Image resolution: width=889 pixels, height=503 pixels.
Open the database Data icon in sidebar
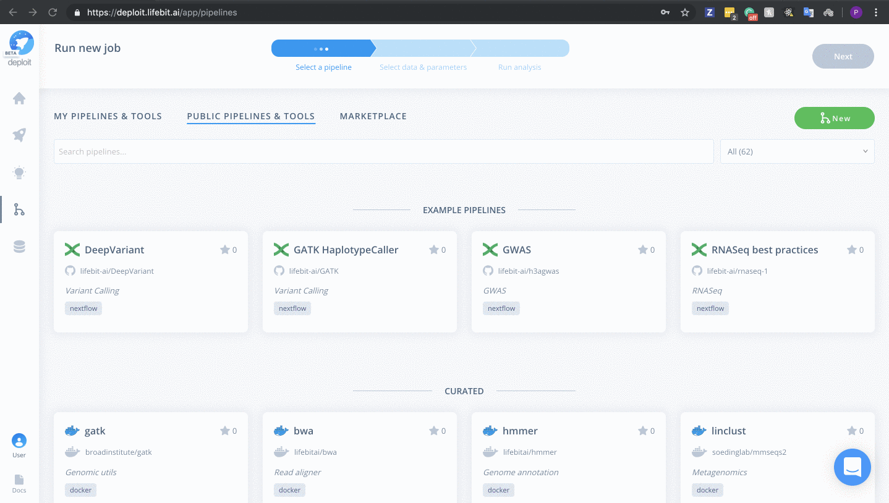(x=19, y=247)
